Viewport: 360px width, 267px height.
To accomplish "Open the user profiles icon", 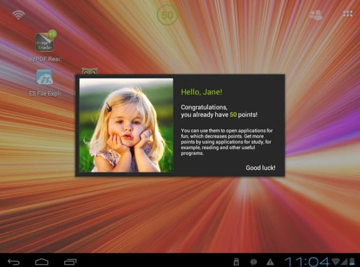I will point(316,14).
